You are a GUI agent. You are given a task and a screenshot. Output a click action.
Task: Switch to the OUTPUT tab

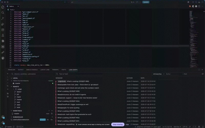tap(21, 70)
